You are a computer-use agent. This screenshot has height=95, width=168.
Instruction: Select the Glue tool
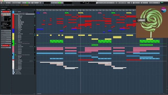101,3
